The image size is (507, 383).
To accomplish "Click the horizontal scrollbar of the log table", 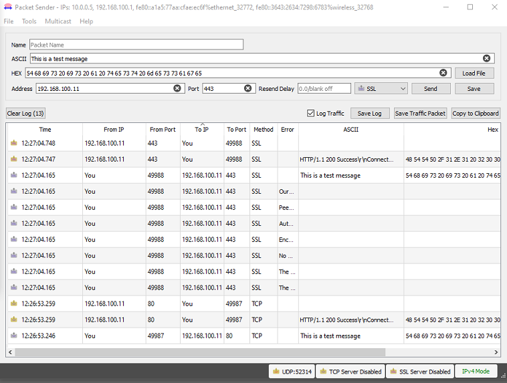I will (200, 352).
